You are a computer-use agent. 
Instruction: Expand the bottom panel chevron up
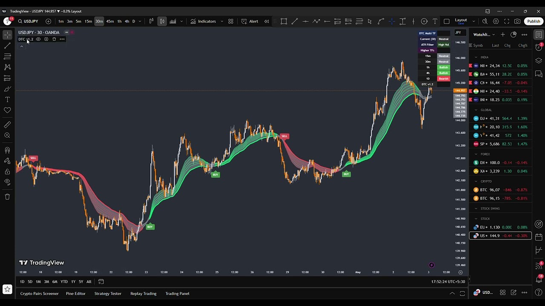coord(452,293)
